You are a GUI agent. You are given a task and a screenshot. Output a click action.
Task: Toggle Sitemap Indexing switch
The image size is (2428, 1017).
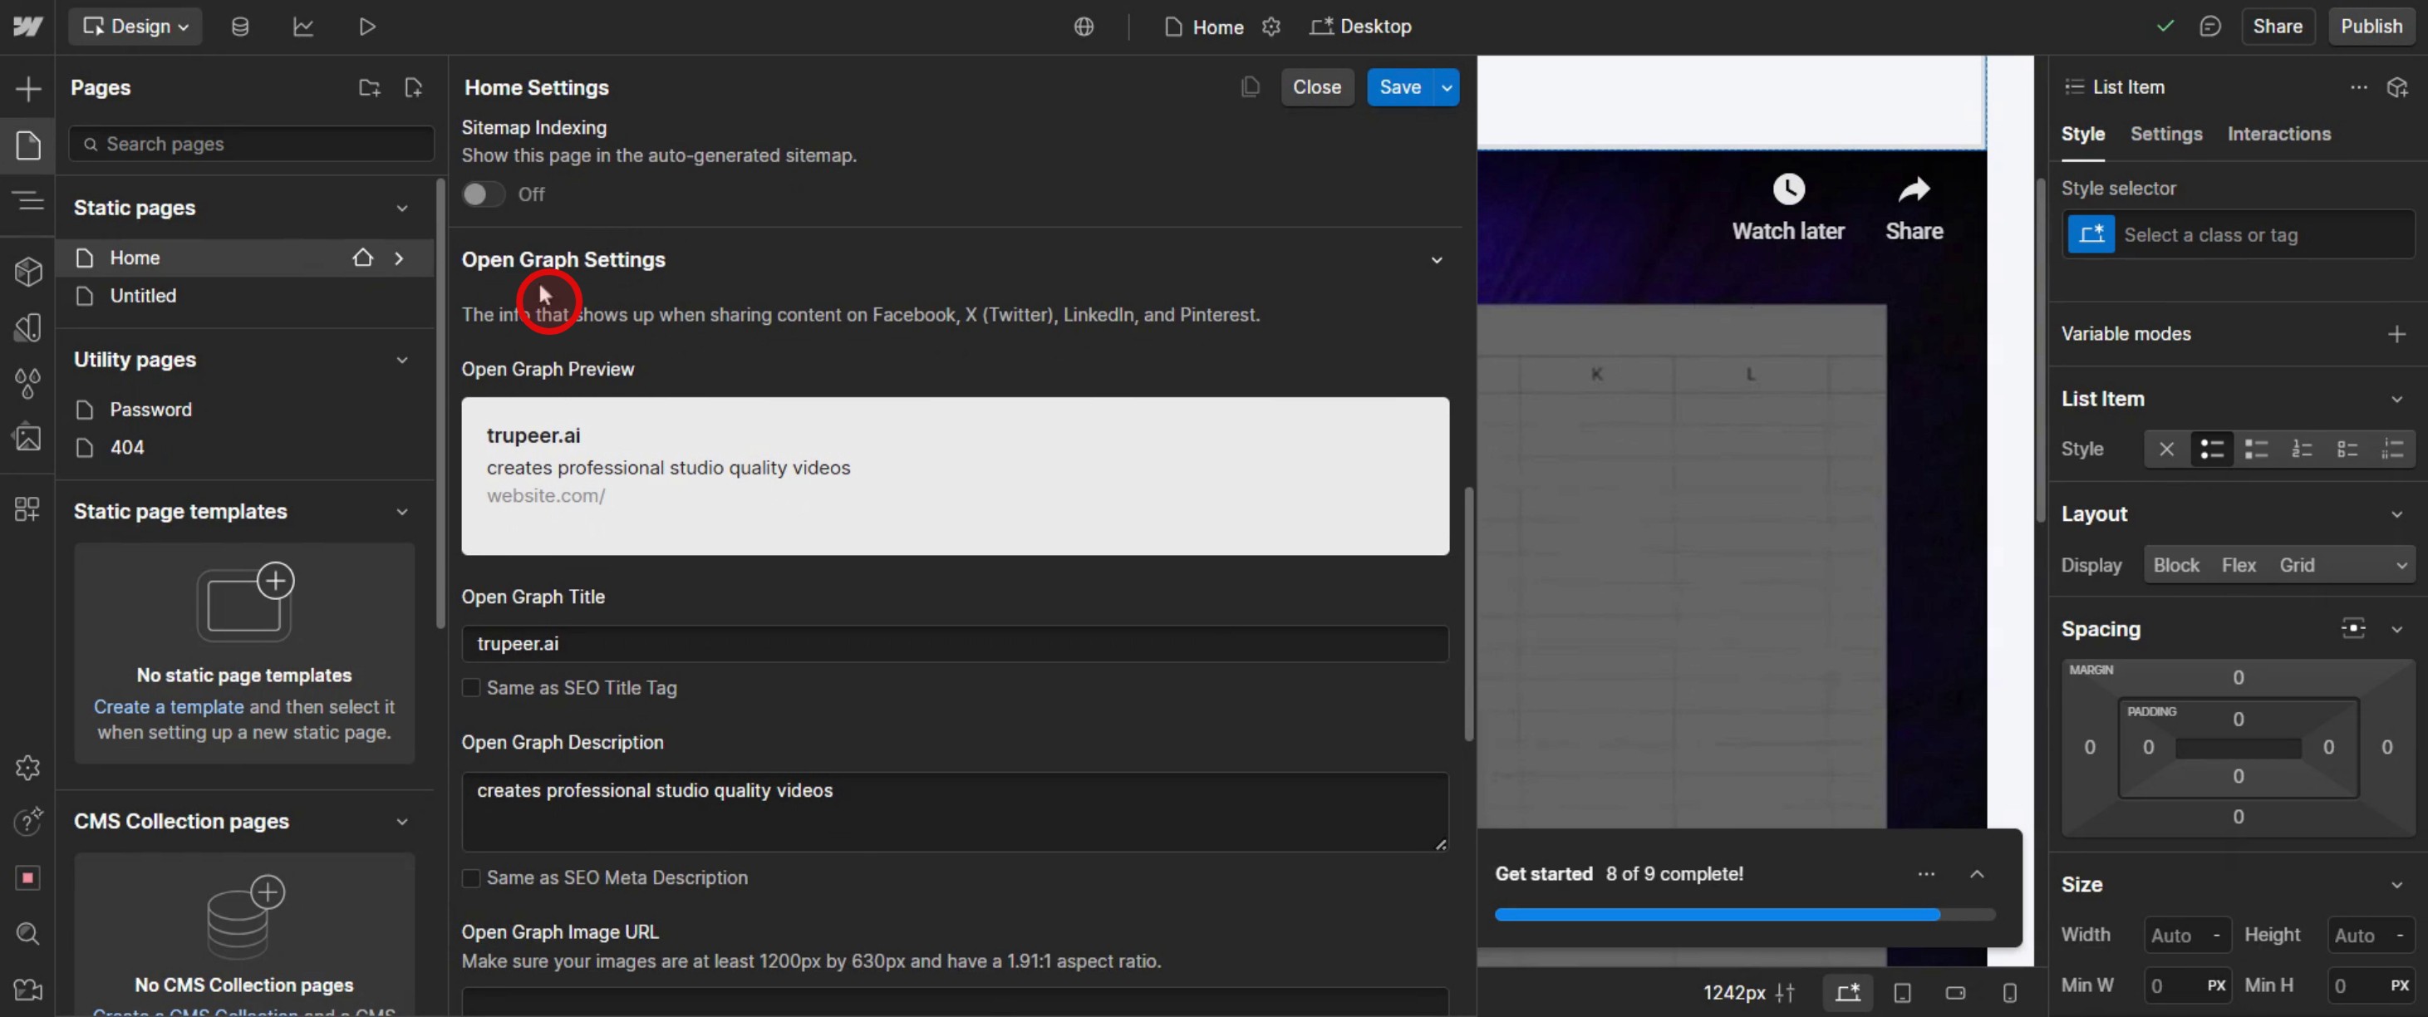tap(484, 194)
